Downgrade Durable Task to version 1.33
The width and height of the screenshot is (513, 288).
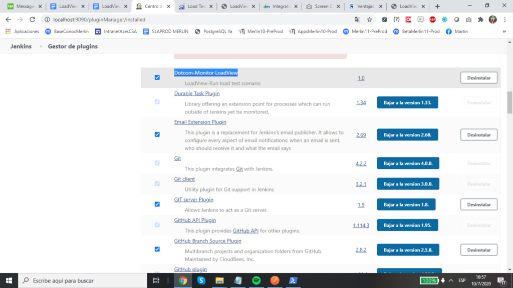click(x=407, y=102)
